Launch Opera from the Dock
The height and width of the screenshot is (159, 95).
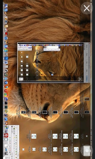click(6, 91)
